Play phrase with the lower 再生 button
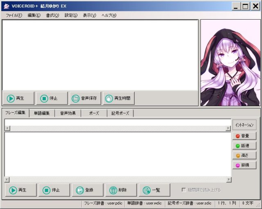 pos(21,190)
